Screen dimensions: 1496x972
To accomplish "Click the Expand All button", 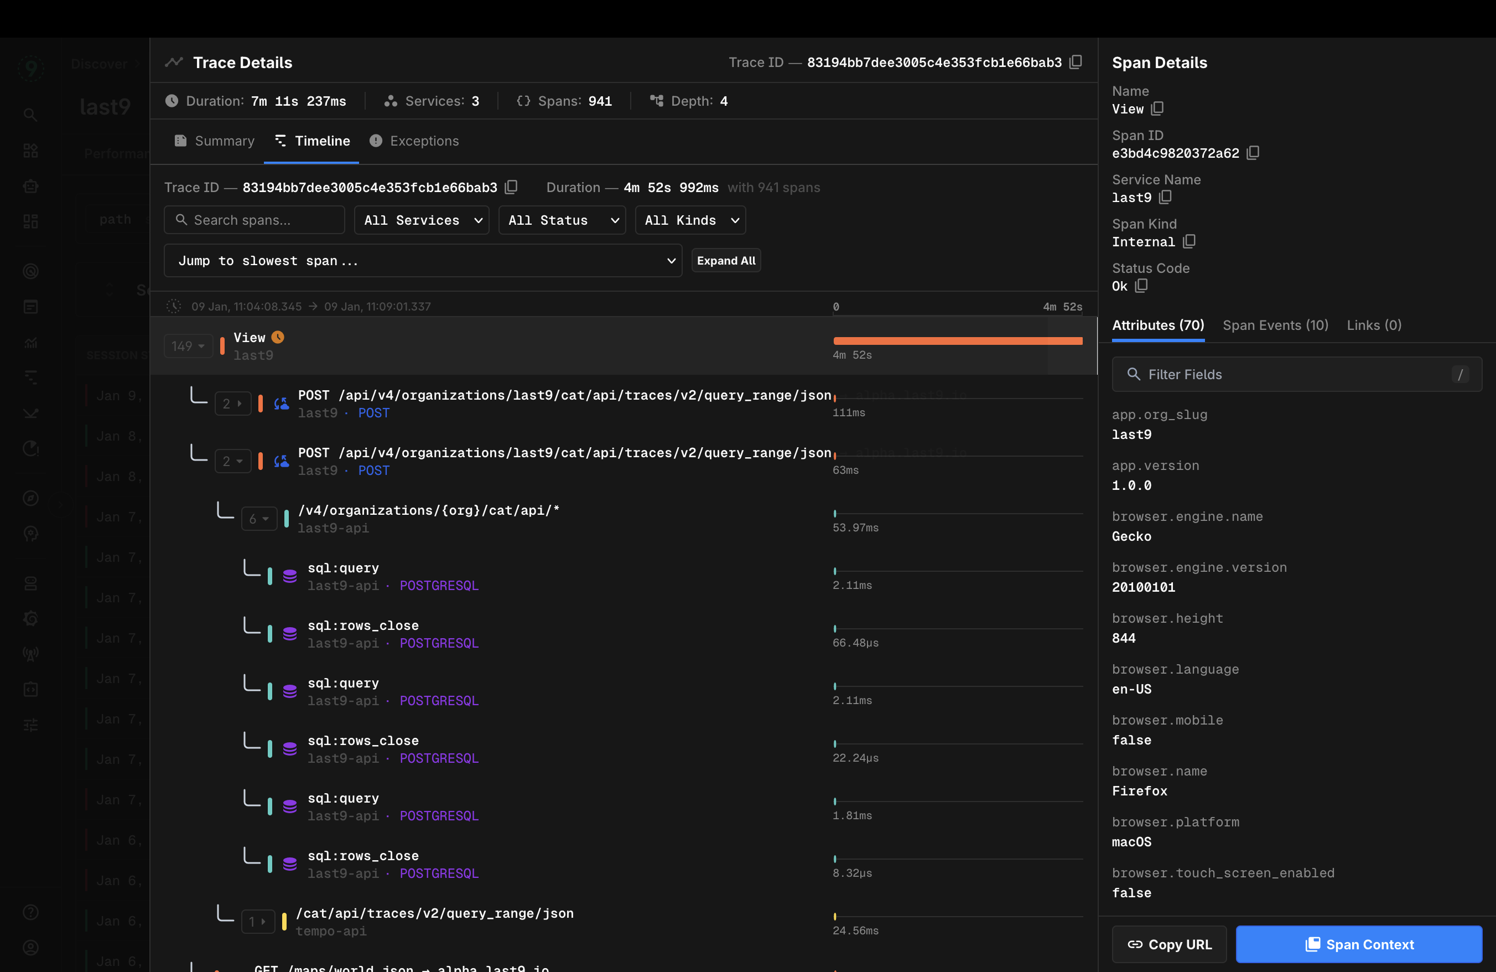I will pyautogui.click(x=725, y=260).
